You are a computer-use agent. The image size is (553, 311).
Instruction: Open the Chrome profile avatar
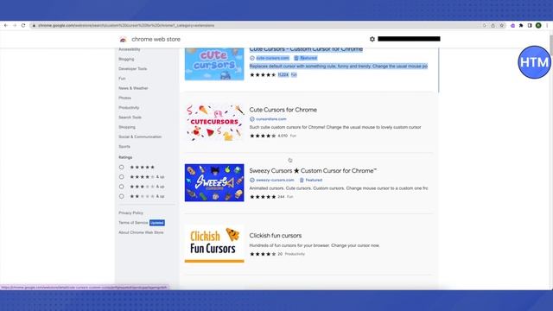click(538, 25)
